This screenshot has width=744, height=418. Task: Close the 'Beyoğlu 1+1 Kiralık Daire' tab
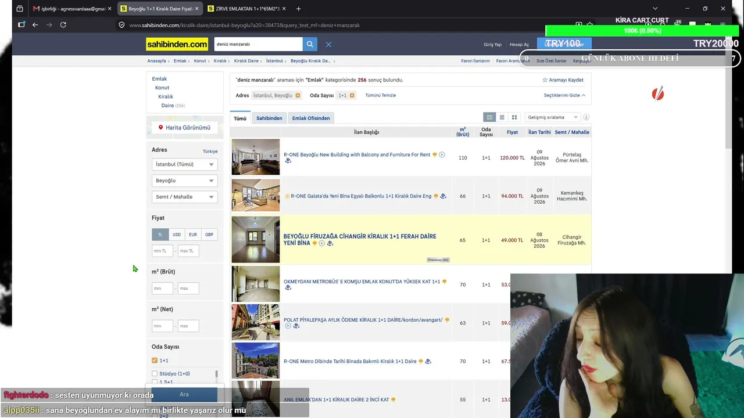196,9
